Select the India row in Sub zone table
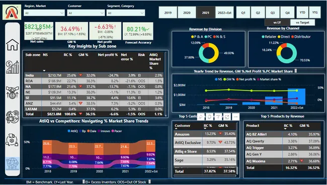The height and width of the screenshot is (185, 327). (94, 75)
